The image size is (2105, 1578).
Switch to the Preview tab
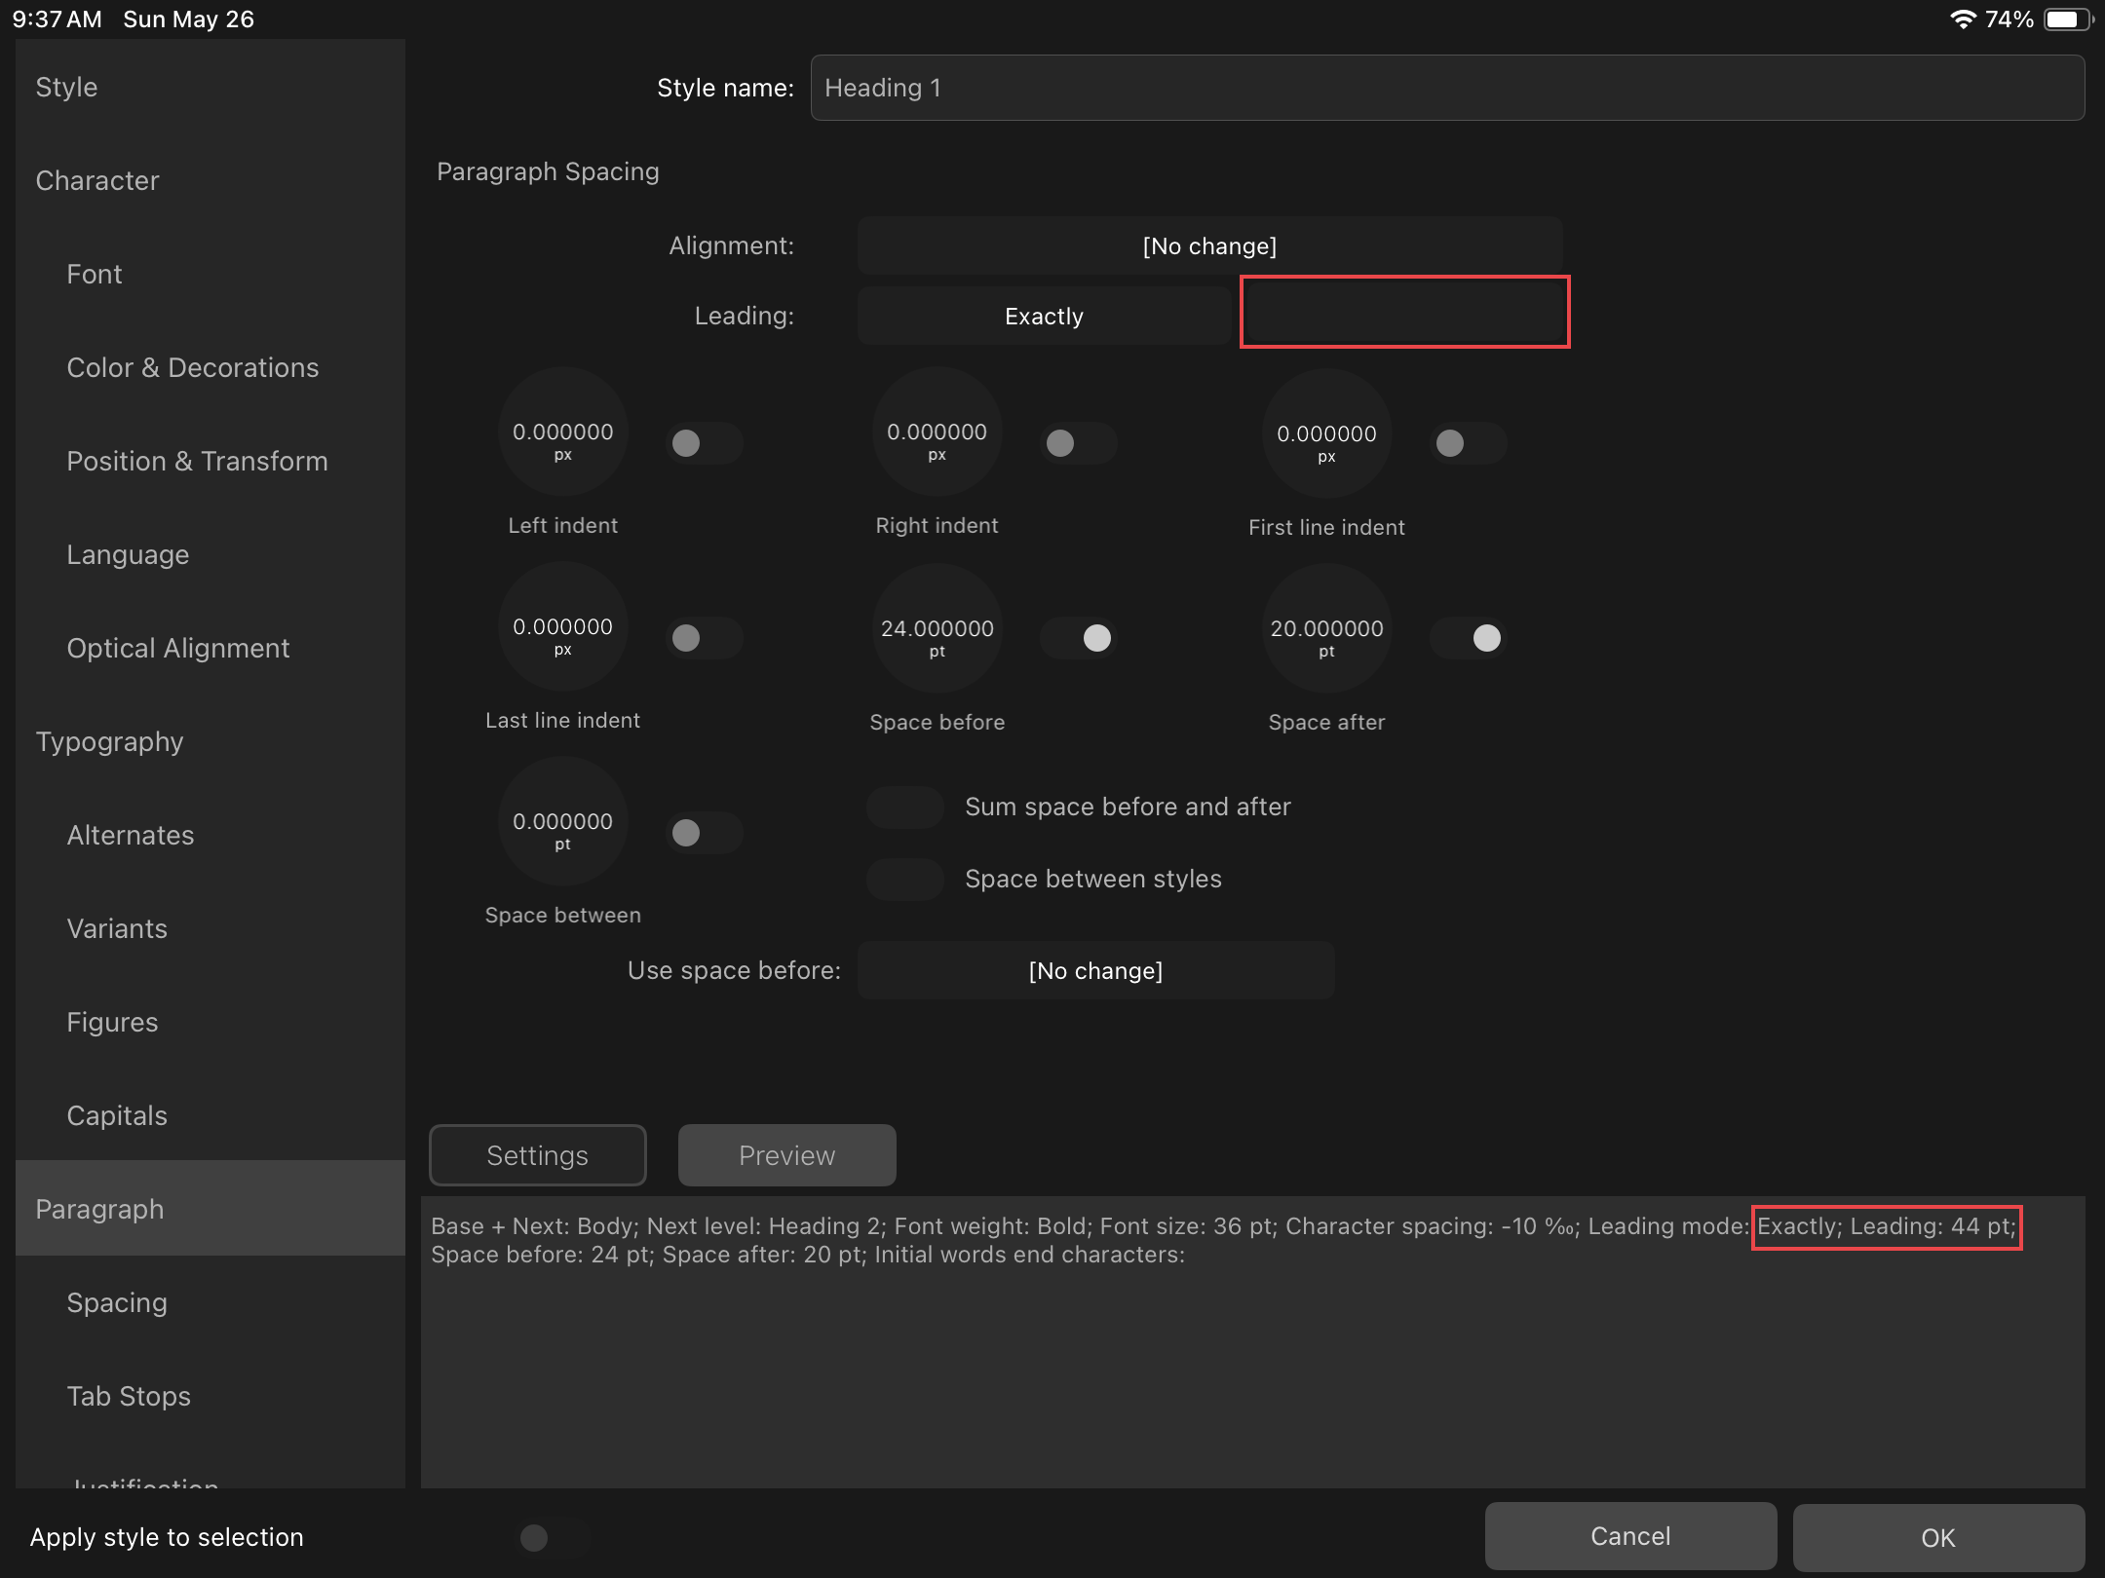[786, 1156]
